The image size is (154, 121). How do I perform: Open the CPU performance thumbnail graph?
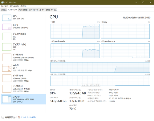pos(7,18)
